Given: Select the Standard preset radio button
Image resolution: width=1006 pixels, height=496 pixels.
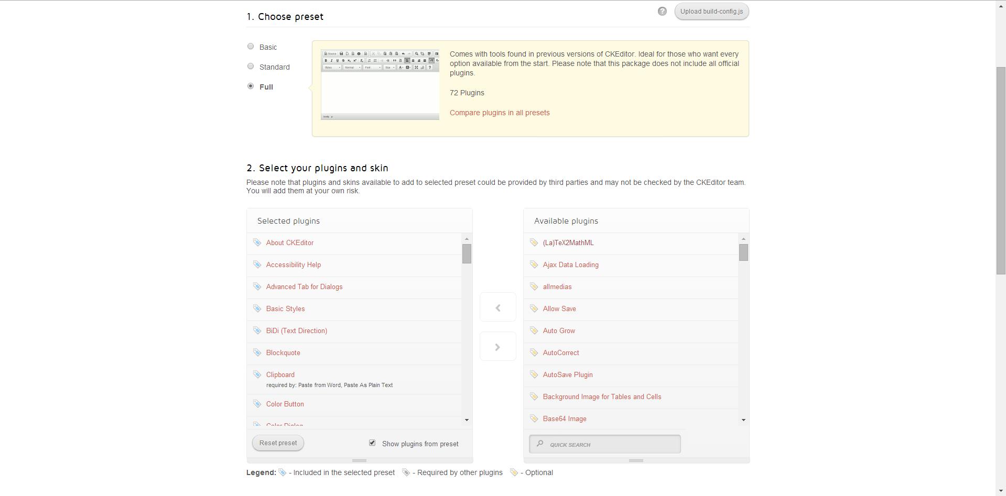Looking at the screenshot, I should pyautogui.click(x=251, y=67).
